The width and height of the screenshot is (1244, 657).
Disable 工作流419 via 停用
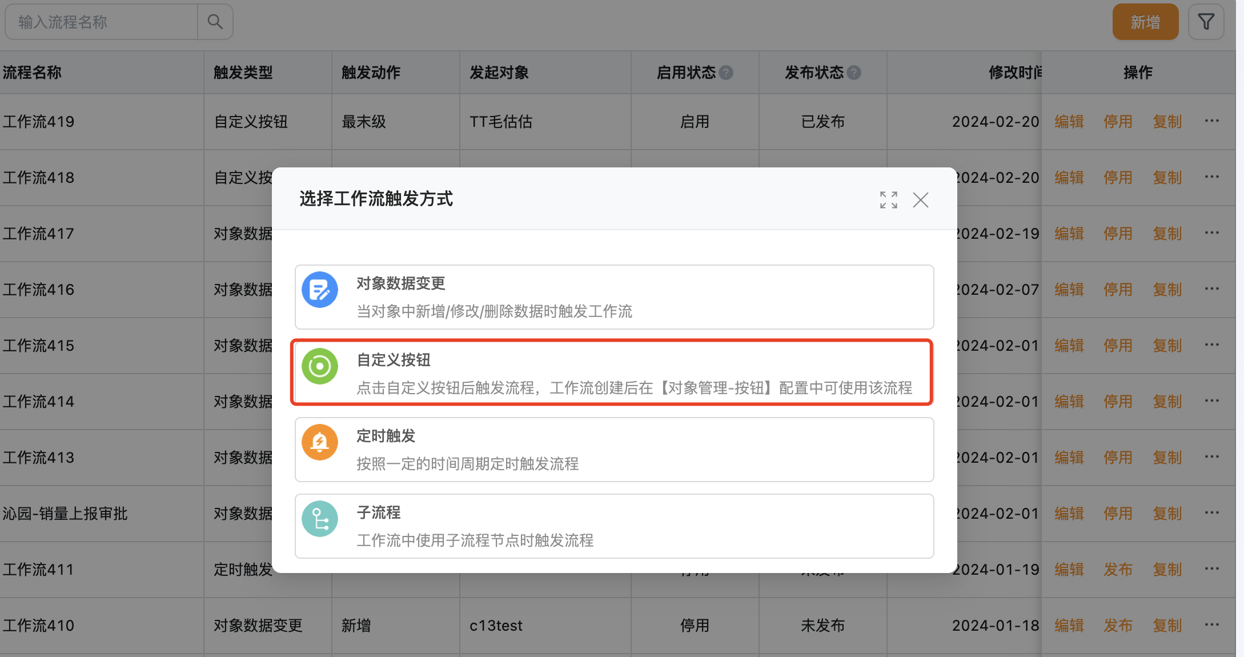click(1118, 122)
